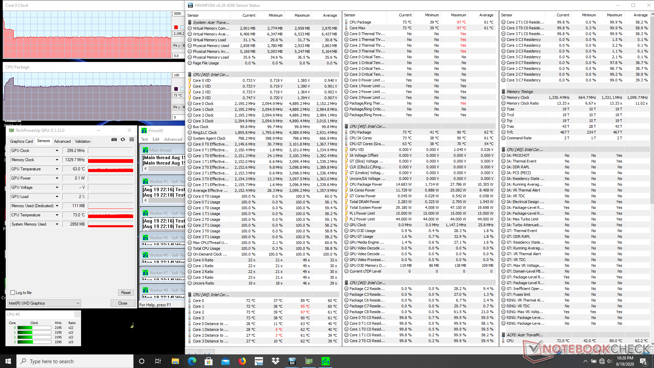Image resolution: width=654 pixels, height=368 pixels.
Task: Open Prime95 from the taskbar
Action: (x=325, y=361)
